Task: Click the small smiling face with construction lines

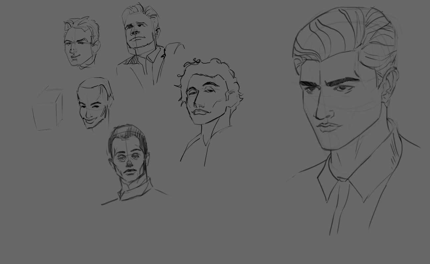Action: click(82, 43)
